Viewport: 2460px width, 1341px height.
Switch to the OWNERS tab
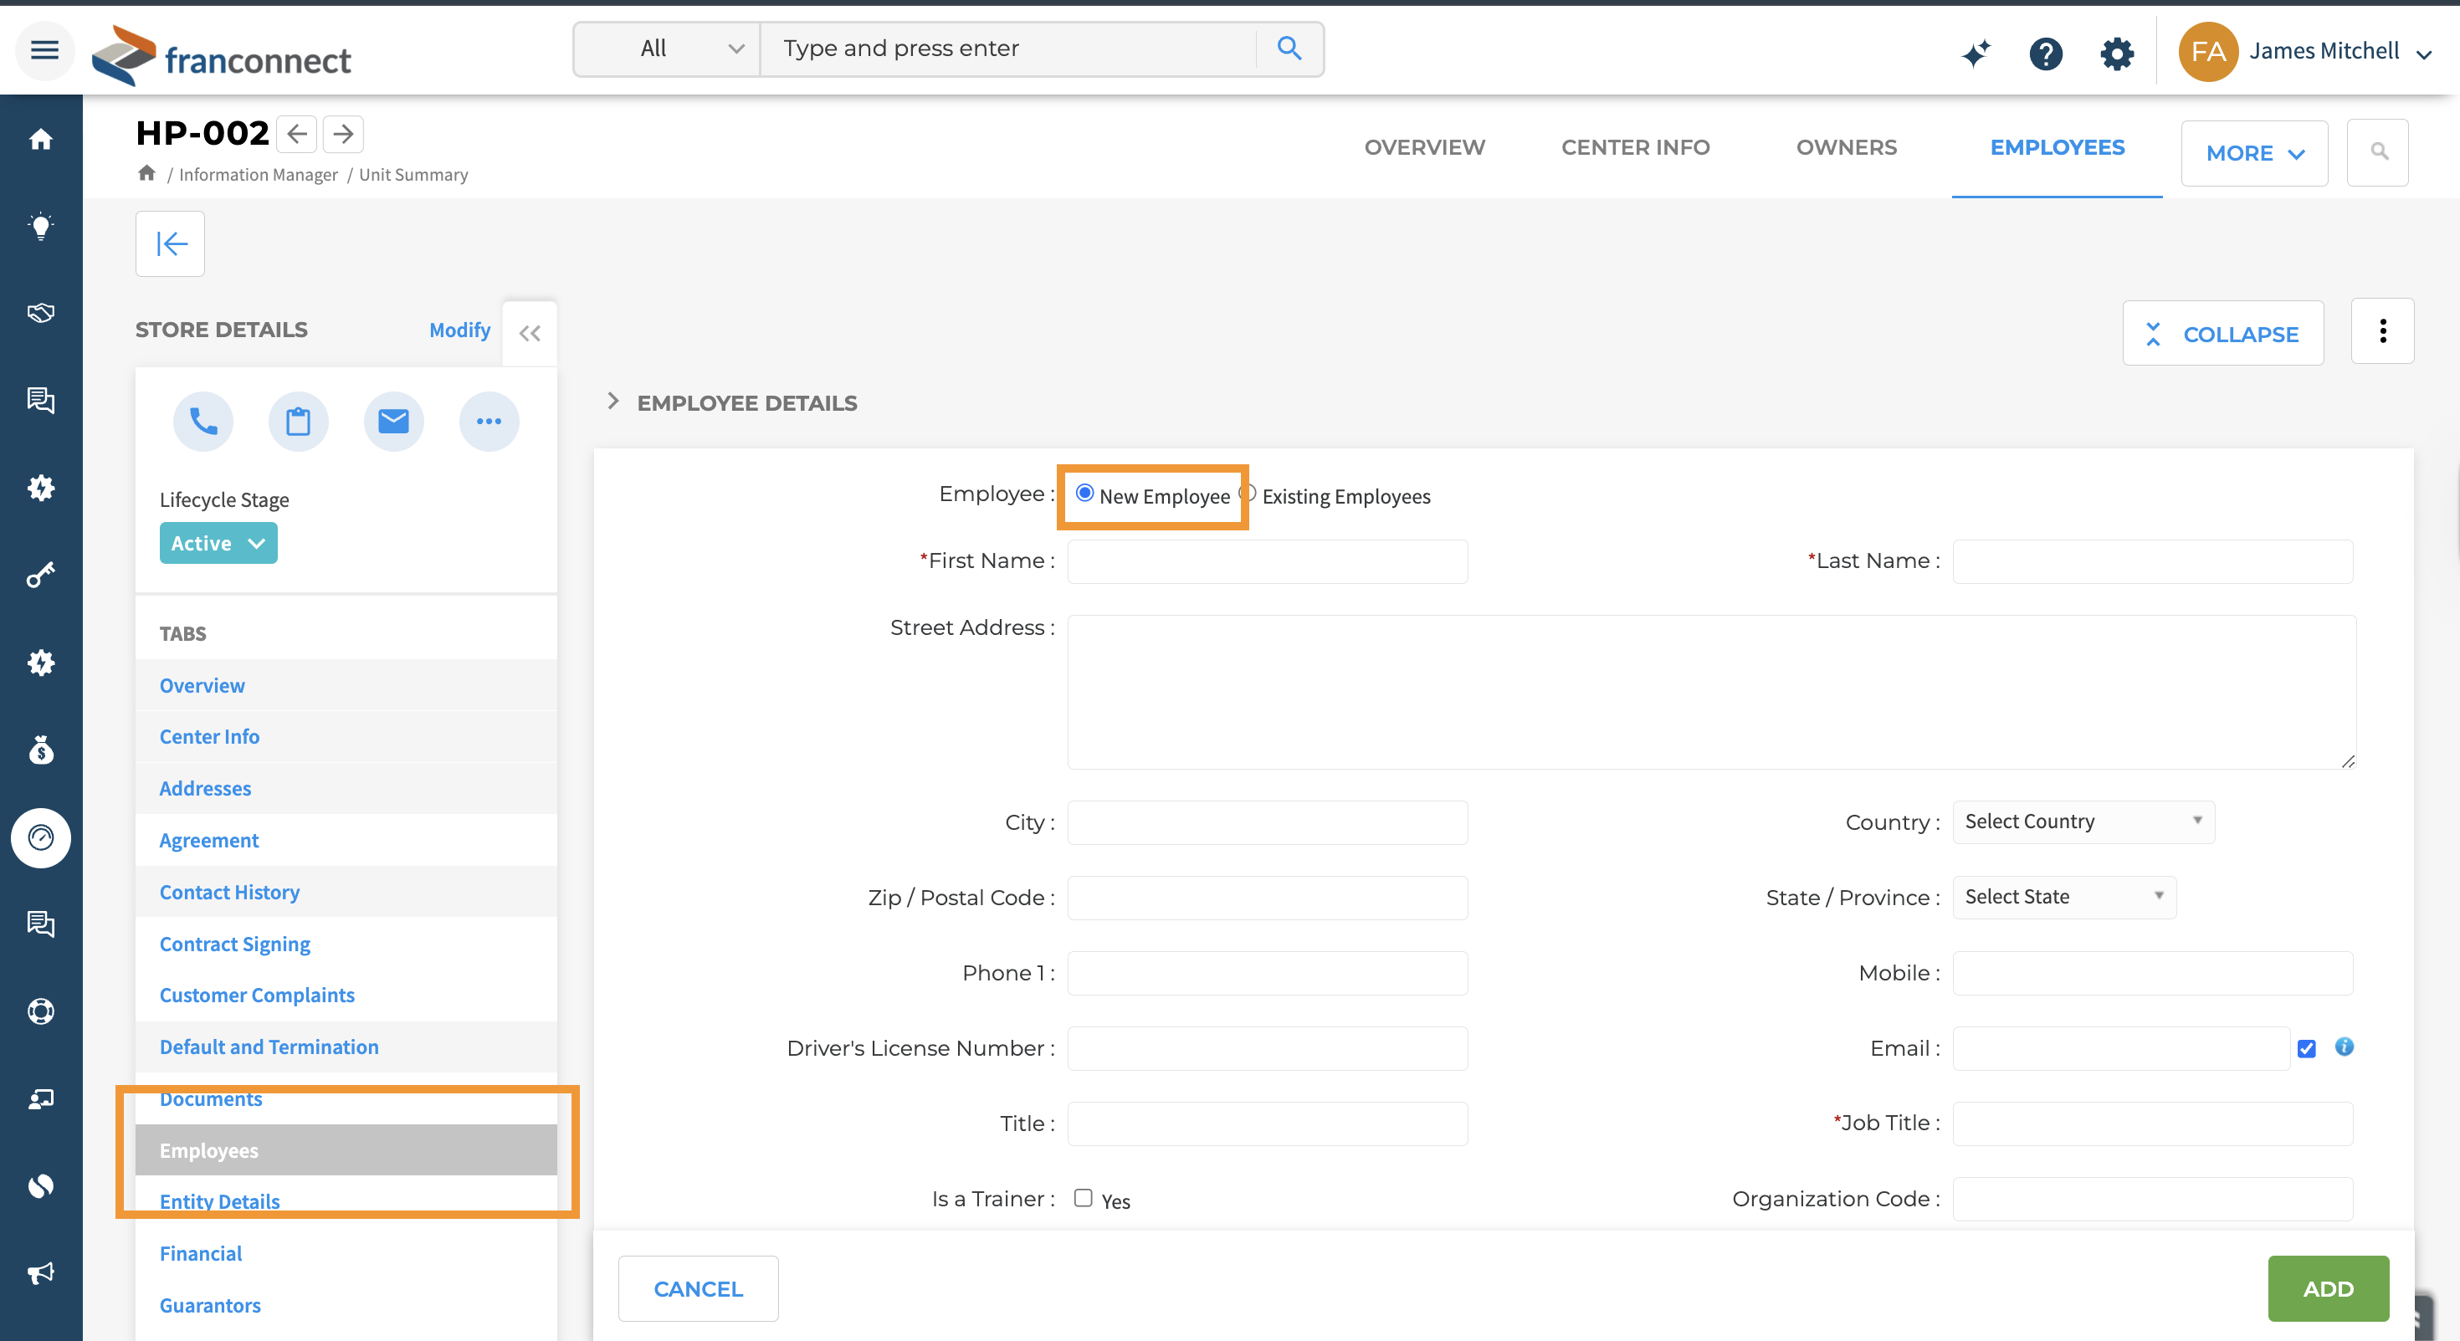click(1846, 147)
